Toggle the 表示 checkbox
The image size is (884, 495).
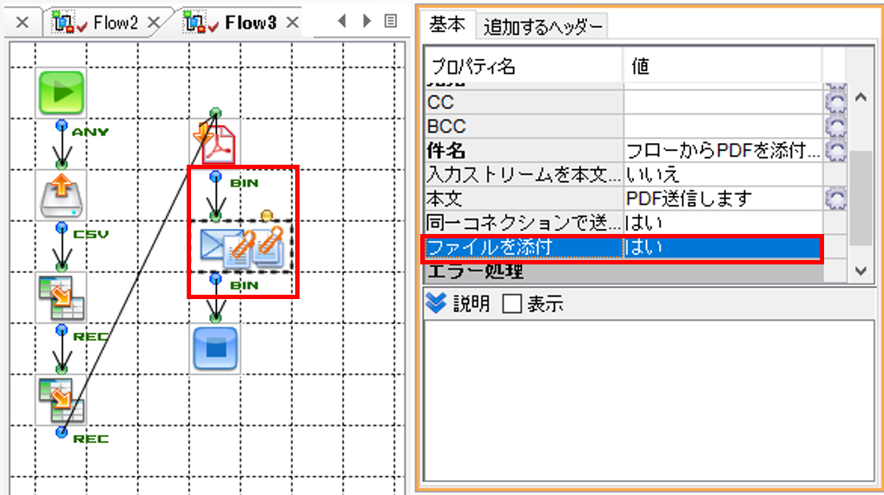pos(512,303)
